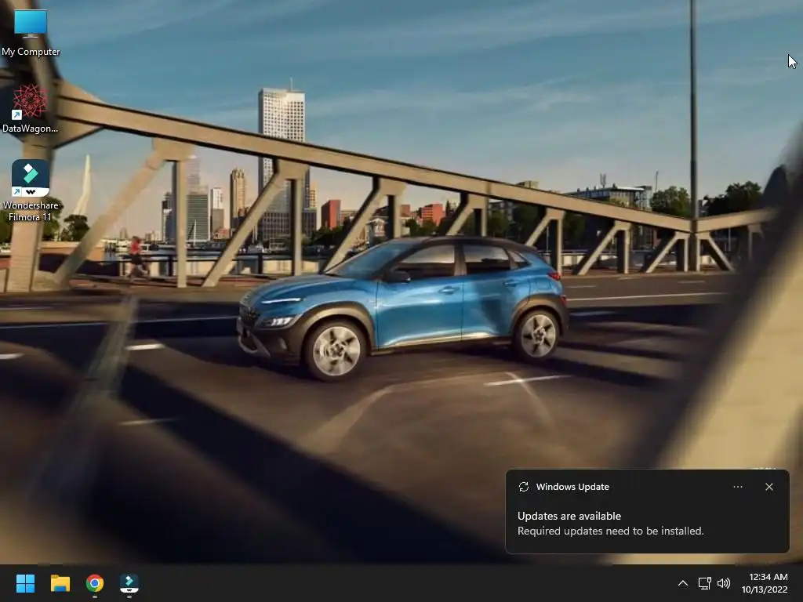
Task: Launch Google Chrome from the taskbar
Action: pyautogui.click(x=95, y=583)
